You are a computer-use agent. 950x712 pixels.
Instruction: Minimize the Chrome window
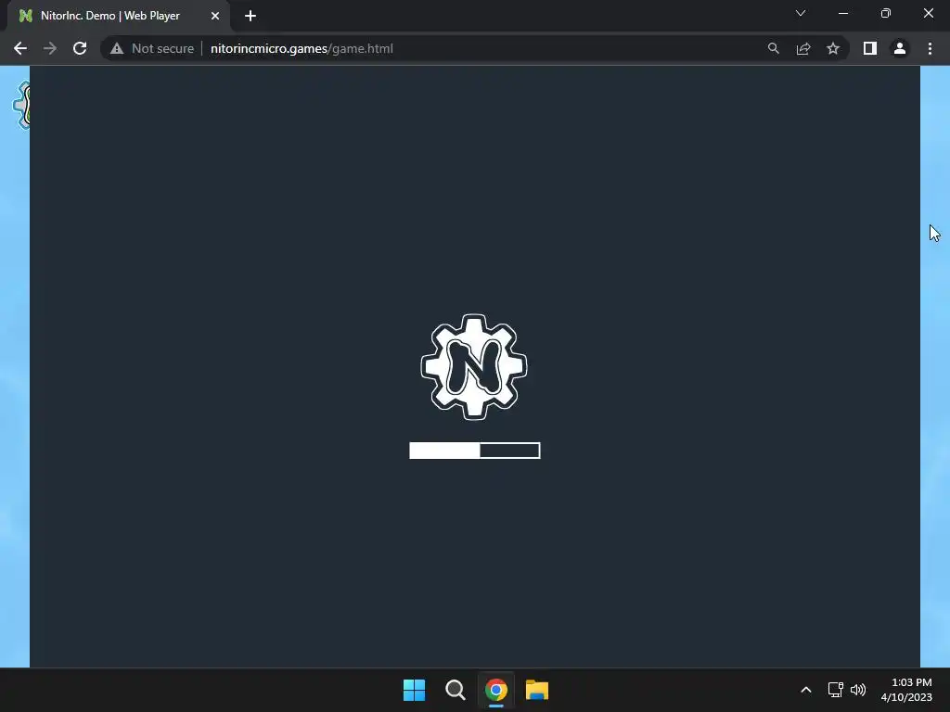pyautogui.click(x=842, y=13)
